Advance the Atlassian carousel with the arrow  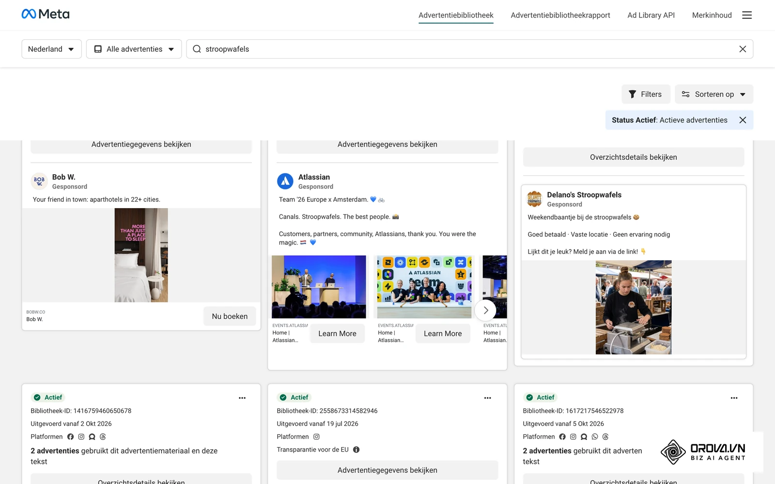(485, 310)
